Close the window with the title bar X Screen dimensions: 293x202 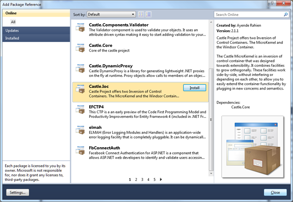(x=283, y=3)
